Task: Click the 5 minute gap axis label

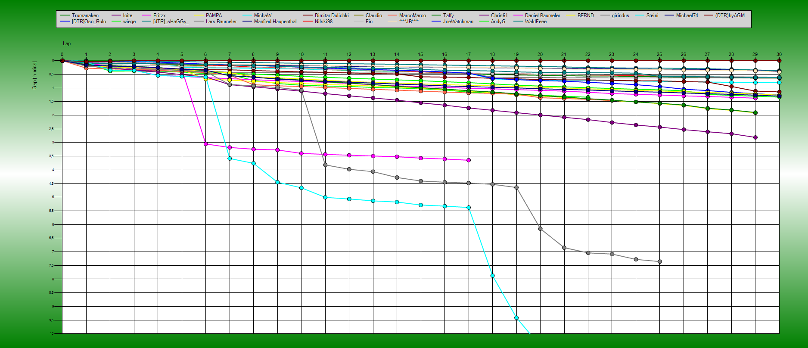Action: click(53, 197)
